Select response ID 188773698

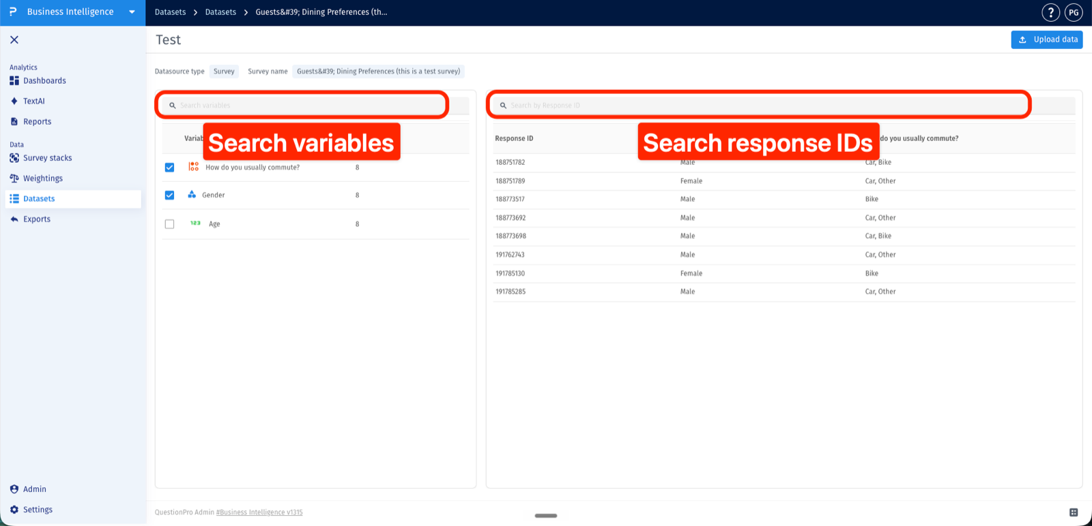coord(511,236)
